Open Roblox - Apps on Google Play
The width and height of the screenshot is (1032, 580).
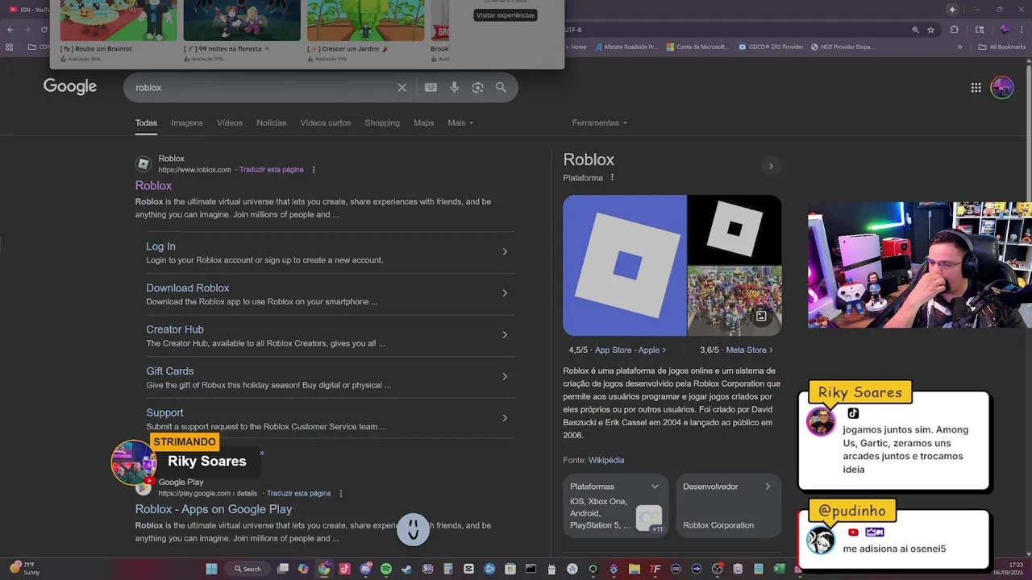(x=214, y=510)
